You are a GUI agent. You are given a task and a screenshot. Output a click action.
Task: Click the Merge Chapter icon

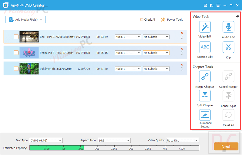pos(205,76)
